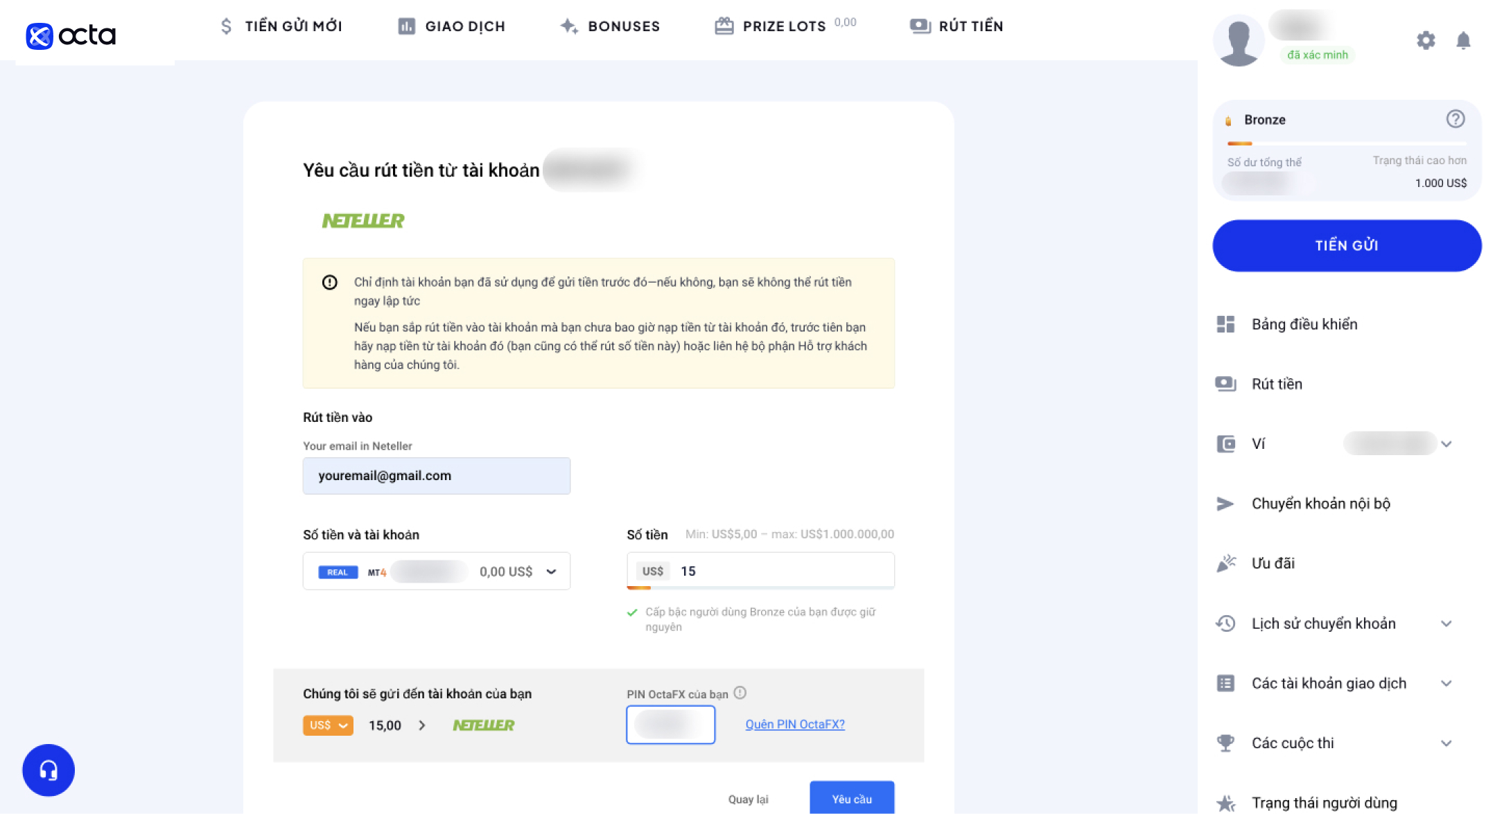Click the PIN OctaFX info icon
1486x814 pixels.
tap(740, 693)
